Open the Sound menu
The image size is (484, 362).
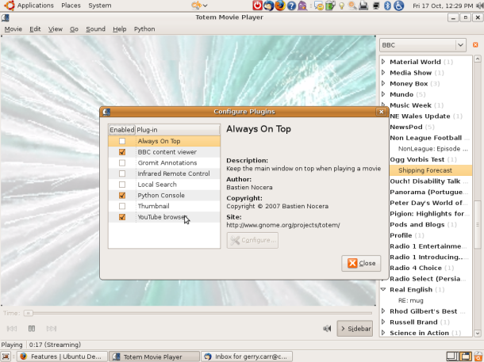point(95,29)
